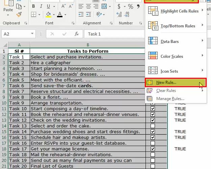The image size is (211, 169).
Task: Open the Name Box dropdown arrow
Action: (32, 33)
